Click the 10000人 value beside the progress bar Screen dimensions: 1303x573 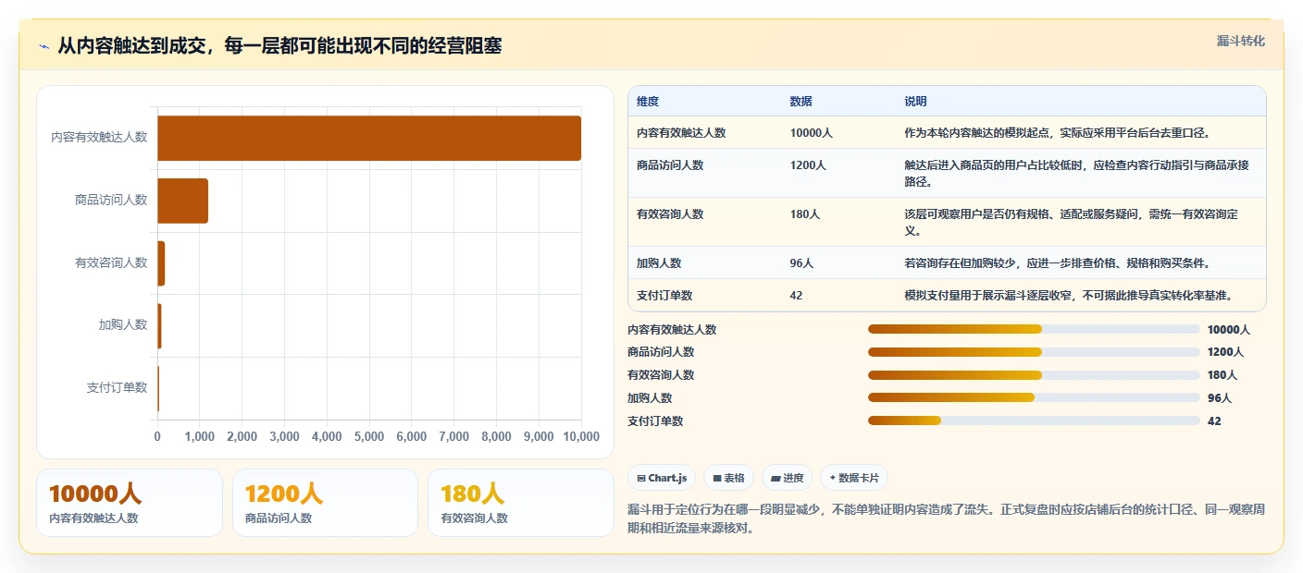click(1229, 330)
